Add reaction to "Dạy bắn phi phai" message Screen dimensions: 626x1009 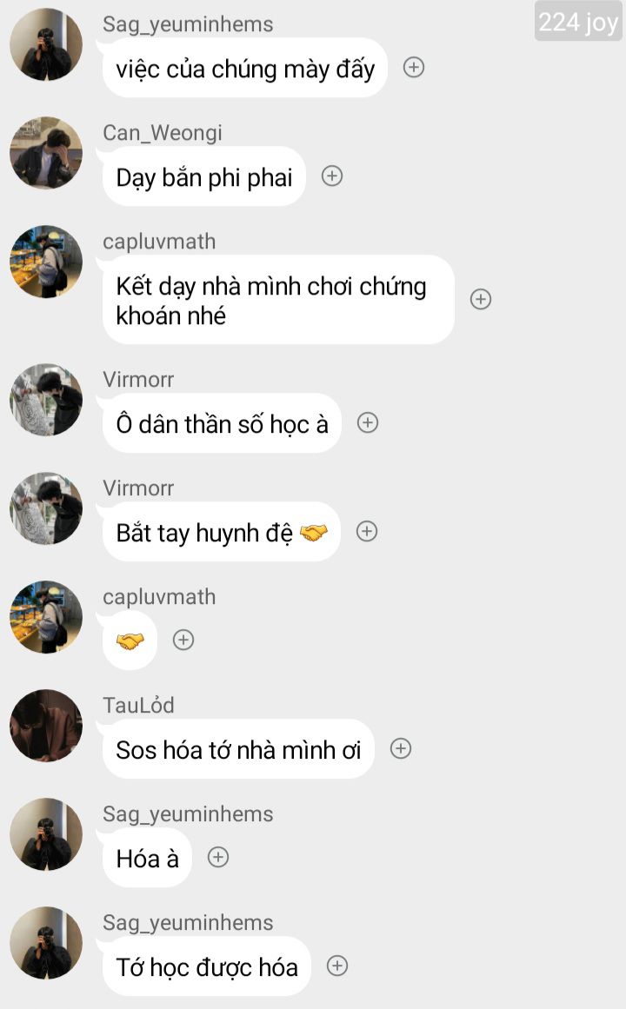(331, 176)
